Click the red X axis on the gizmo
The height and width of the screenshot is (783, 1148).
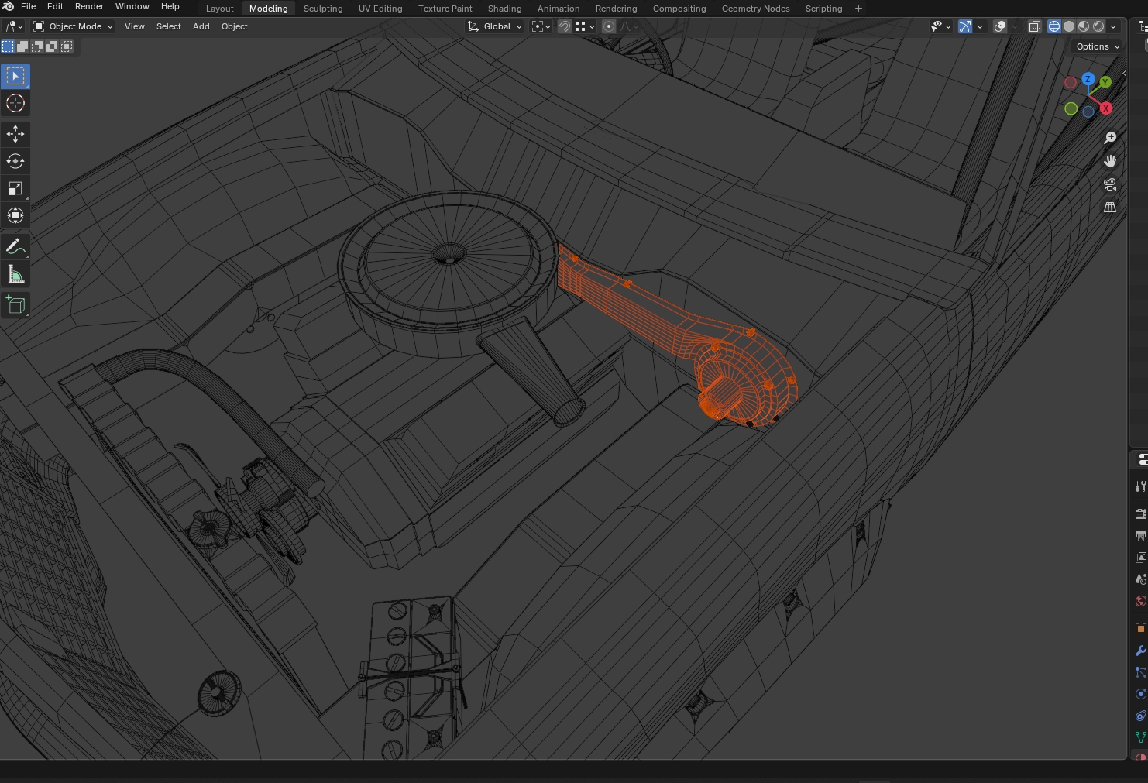(1106, 108)
